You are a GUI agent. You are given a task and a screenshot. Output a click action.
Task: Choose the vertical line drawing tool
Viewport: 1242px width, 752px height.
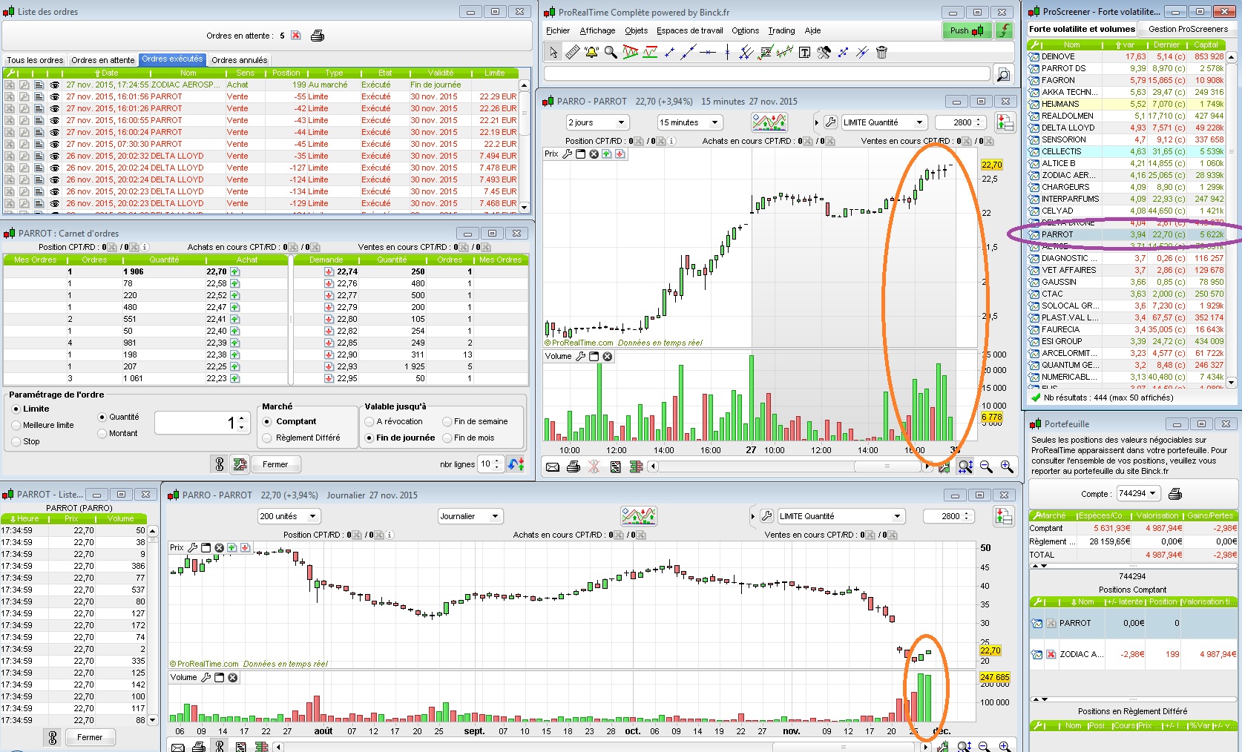[727, 52]
